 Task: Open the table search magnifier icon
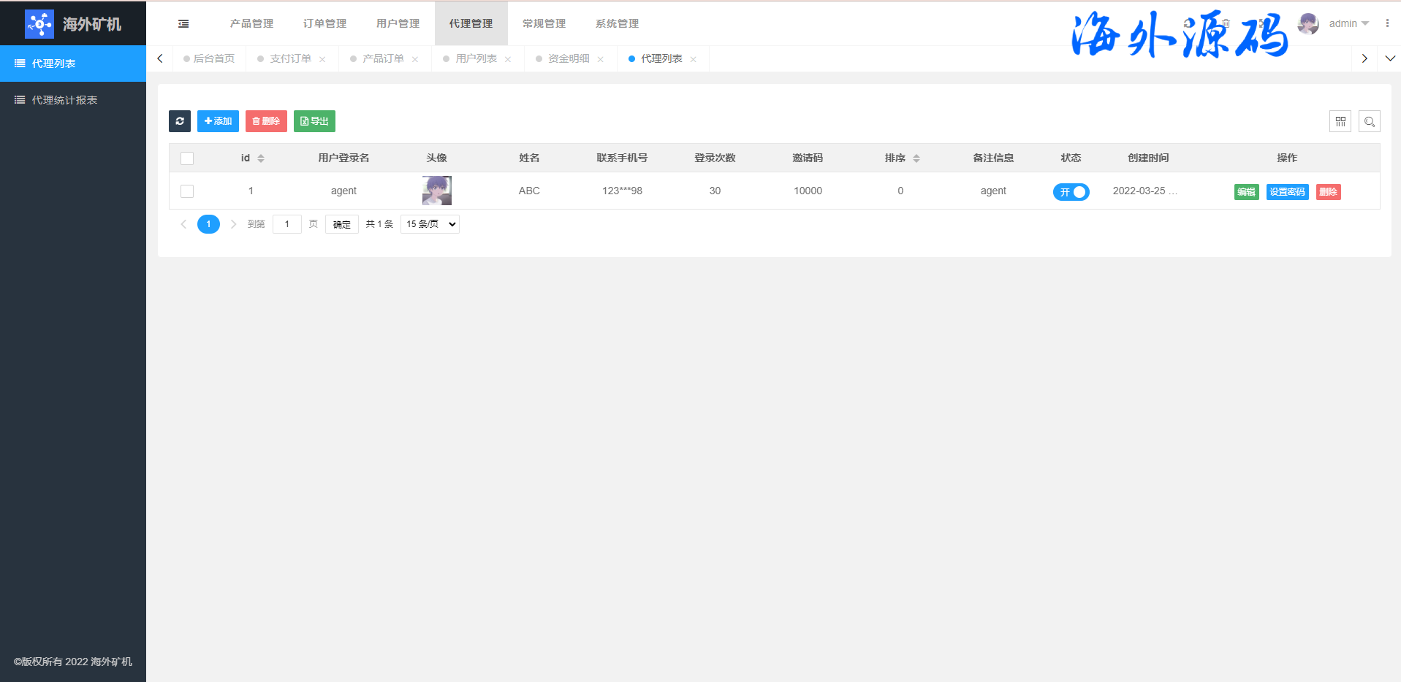point(1369,121)
